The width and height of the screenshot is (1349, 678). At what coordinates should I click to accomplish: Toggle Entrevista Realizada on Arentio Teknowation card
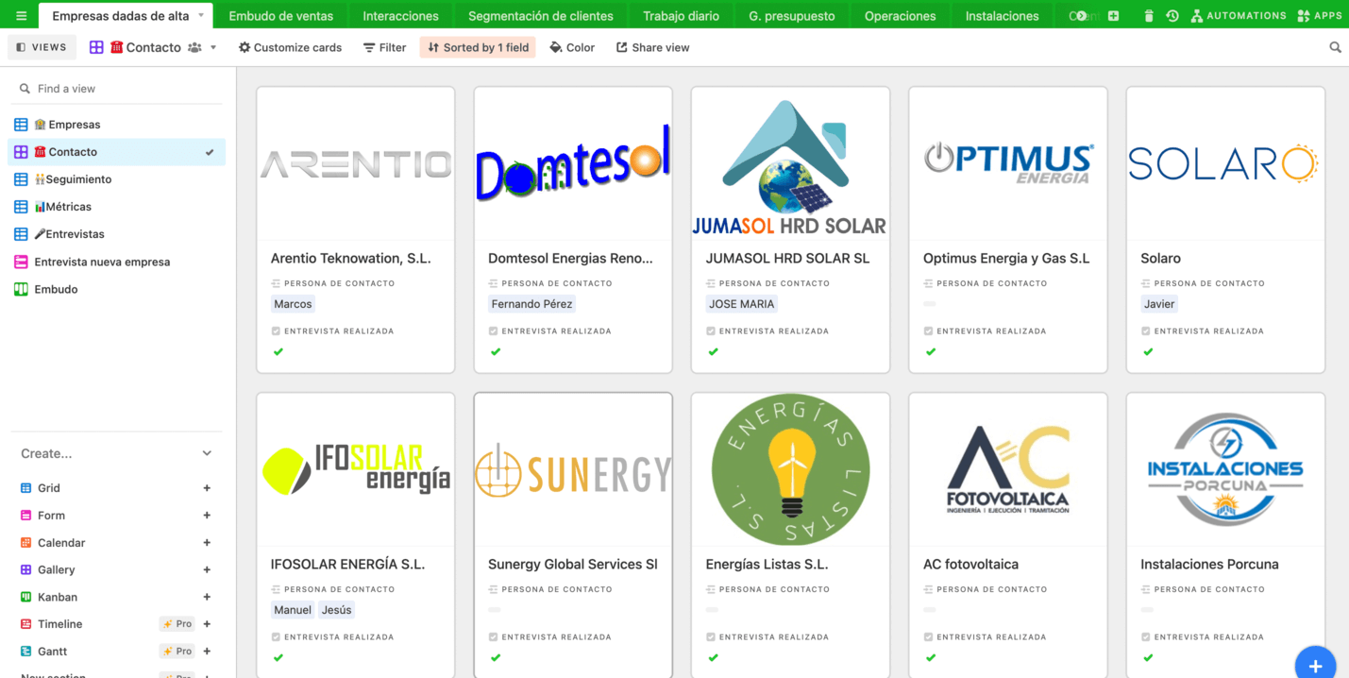(278, 351)
